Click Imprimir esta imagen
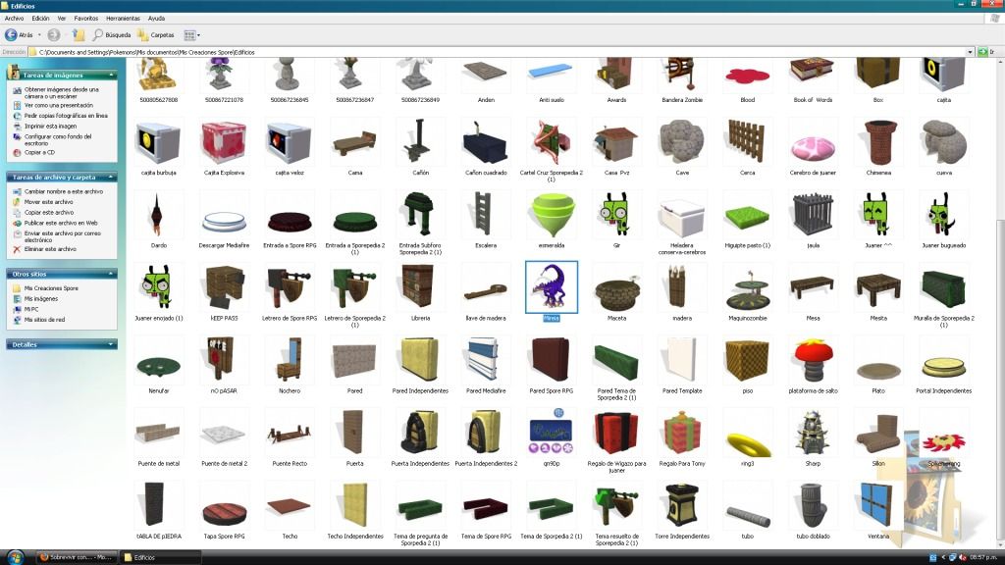The image size is (1005, 565). coord(50,127)
